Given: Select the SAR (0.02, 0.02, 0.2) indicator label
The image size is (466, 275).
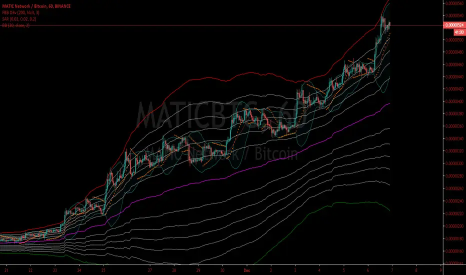Looking at the screenshot, I should tap(19, 19).
